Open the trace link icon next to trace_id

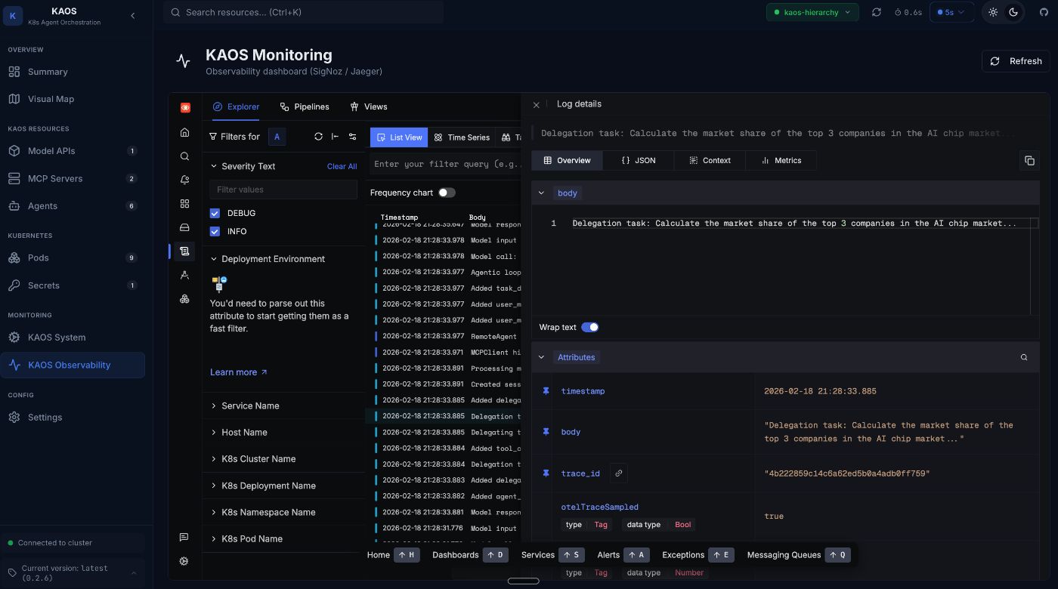[x=618, y=473]
